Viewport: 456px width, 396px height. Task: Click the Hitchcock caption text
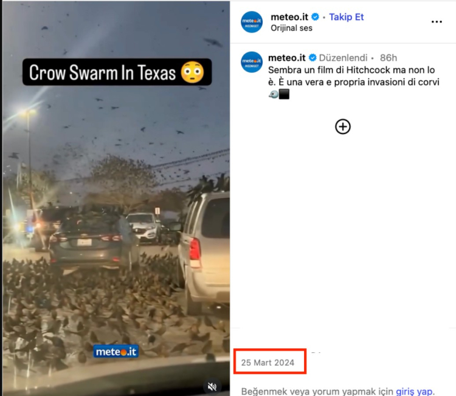pos(353,76)
